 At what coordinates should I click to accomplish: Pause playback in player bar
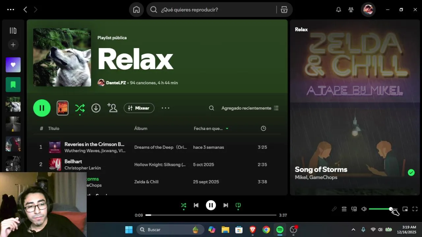pyautogui.click(x=211, y=205)
